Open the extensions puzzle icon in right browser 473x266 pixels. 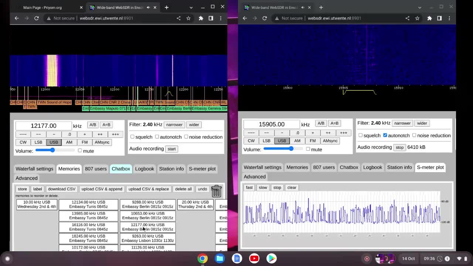(x=429, y=18)
